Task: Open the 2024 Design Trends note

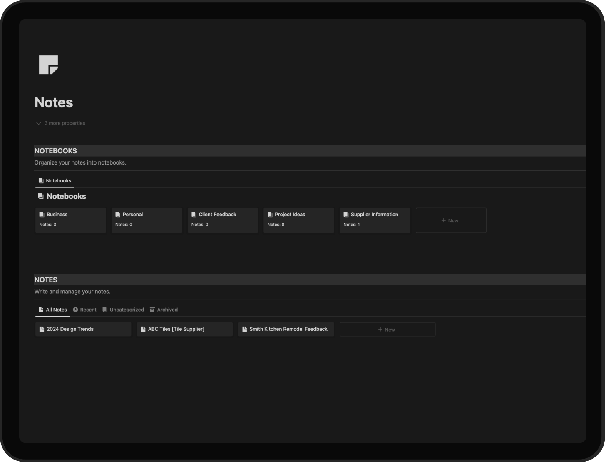Action: [x=83, y=329]
